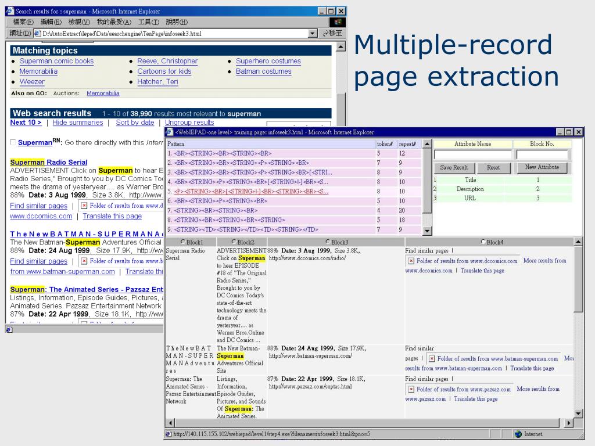Click the IE icon in Search results title bar
Screen dimensions: 595x446
click(10, 11)
